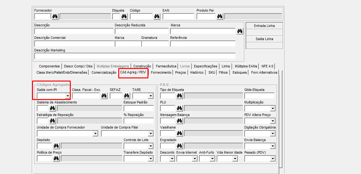The image size is (361, 174).
Task: Open the Forn.Alternativos tab
Action: coord(264,72)
